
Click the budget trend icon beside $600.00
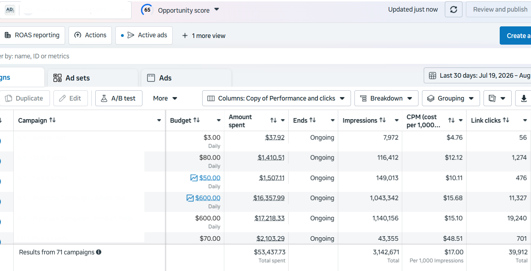190,198
